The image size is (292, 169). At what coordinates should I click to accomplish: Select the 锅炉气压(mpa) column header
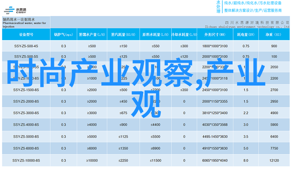point(63,35)
